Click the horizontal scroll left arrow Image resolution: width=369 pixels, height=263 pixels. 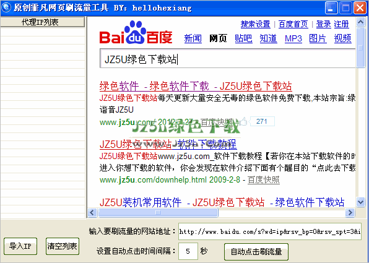92,213
